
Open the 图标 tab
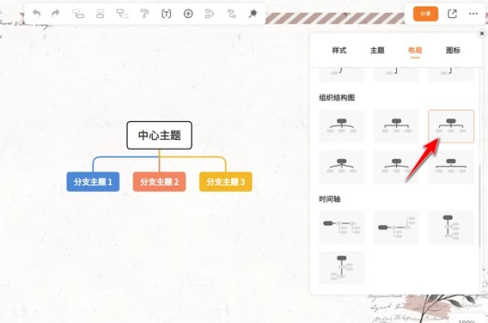[453, 50]
